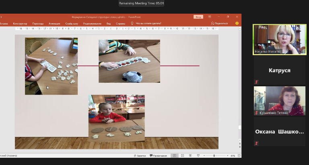Click the muted microphone icon for Кузьменко Тетяна
This screenshot has width=309, height=165.
[256, 113]
